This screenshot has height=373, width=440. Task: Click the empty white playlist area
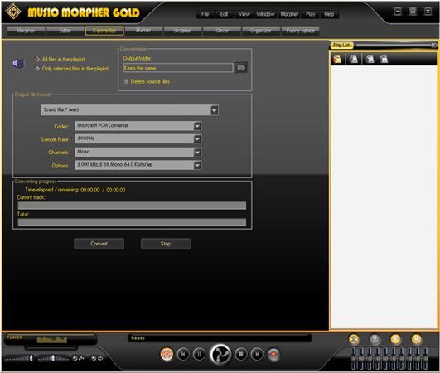[x=384, y=196]
